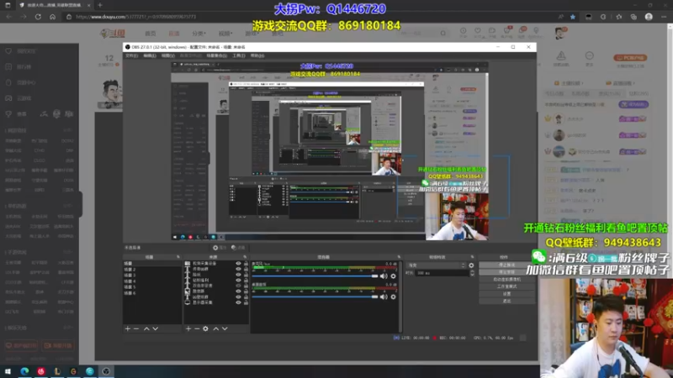Select 场景 2 in the Scenes list
This screenshot has width=673, height=378.
[x=152, y=270]
